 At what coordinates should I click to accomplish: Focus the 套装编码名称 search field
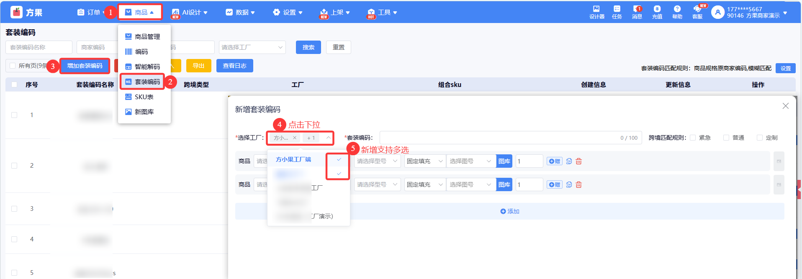click(39, 47)
